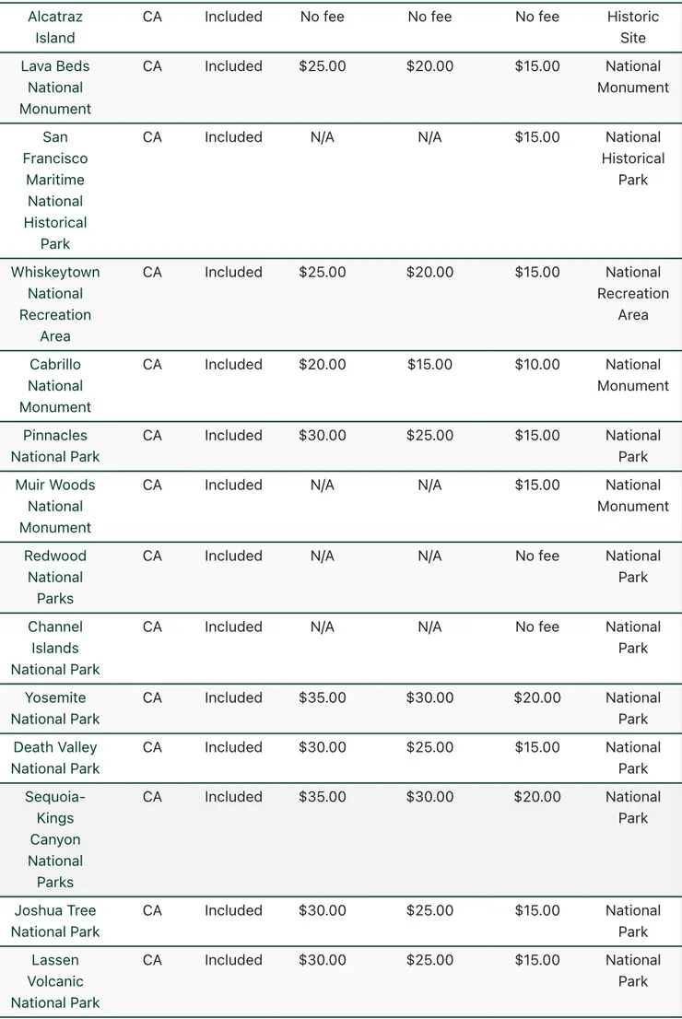Visit Cabrillo National Monument link

pos(55,386)
